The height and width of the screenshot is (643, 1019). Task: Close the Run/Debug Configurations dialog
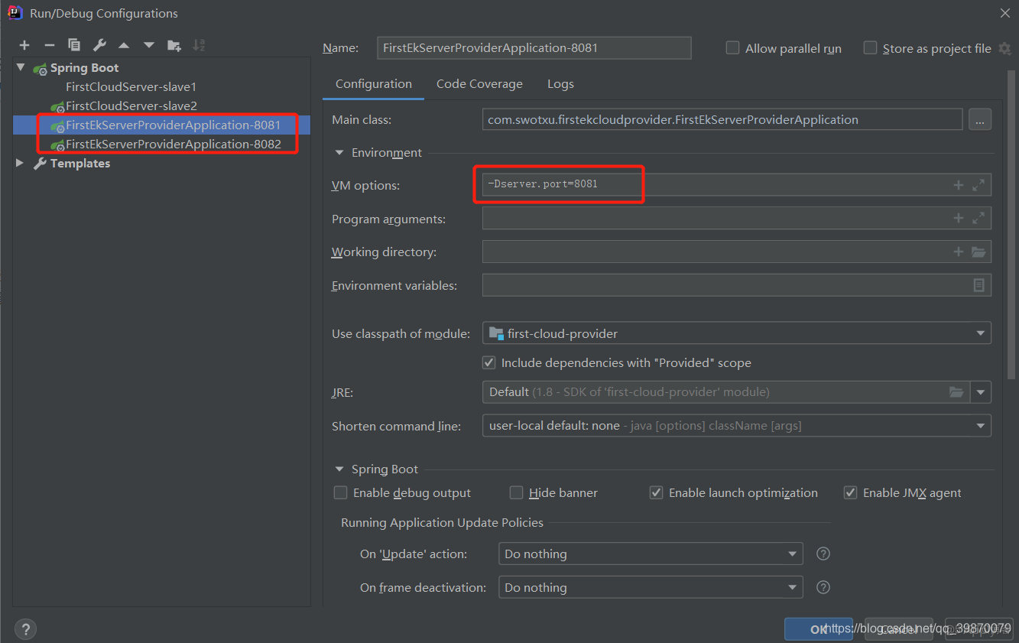pyautogui.click(x=1004, y=13)
